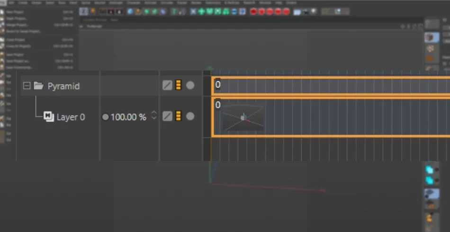Image resolution: width=450 pixels, height=232 pixels.
Task: Choose New Project from File menu
Action: point(15,12)
